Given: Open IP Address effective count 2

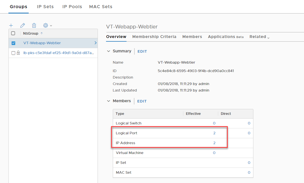Looking at the screenshot, I should [x=214, y=143].
